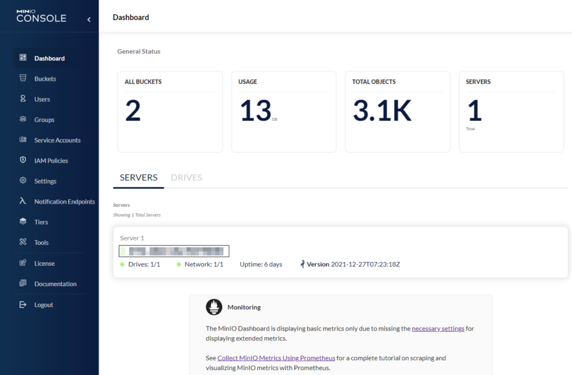The width and height of the screenshot is (572, 375).
Task: Click the Settings gear icon
Action: click(23, 181)
